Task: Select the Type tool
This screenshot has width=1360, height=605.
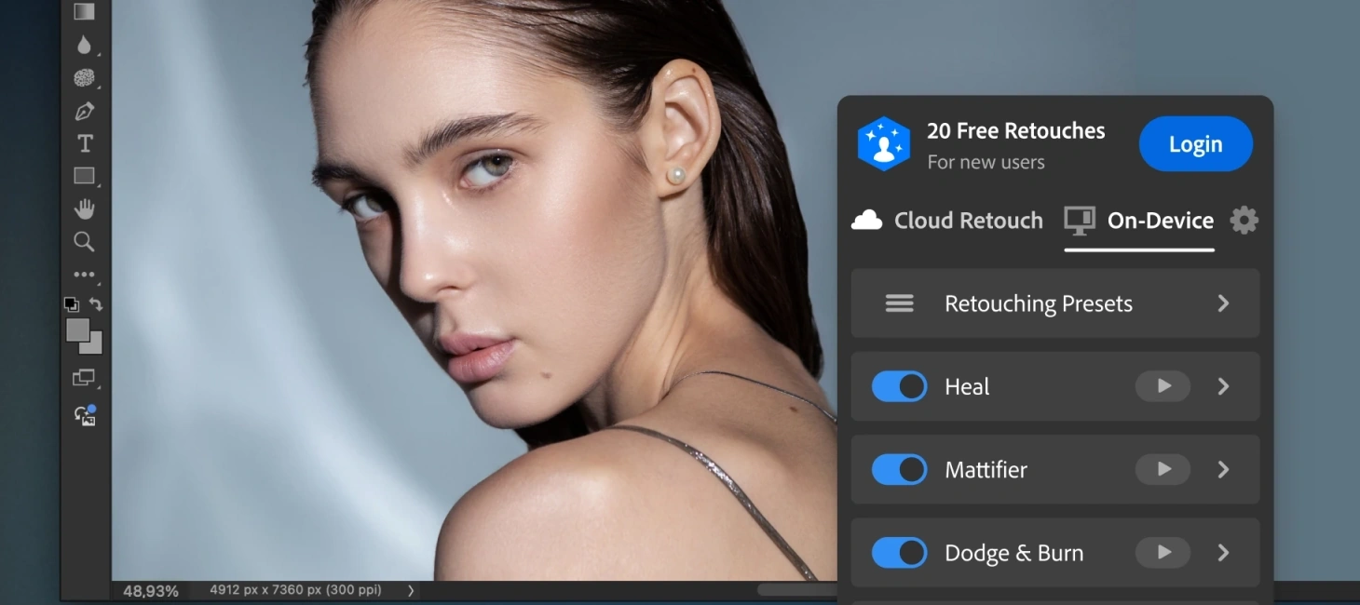Action: click(x=85, y=143)
